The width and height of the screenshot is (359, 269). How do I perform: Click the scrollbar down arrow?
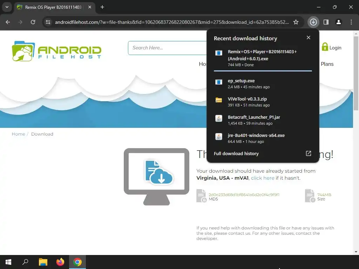[x=356, y=252]
